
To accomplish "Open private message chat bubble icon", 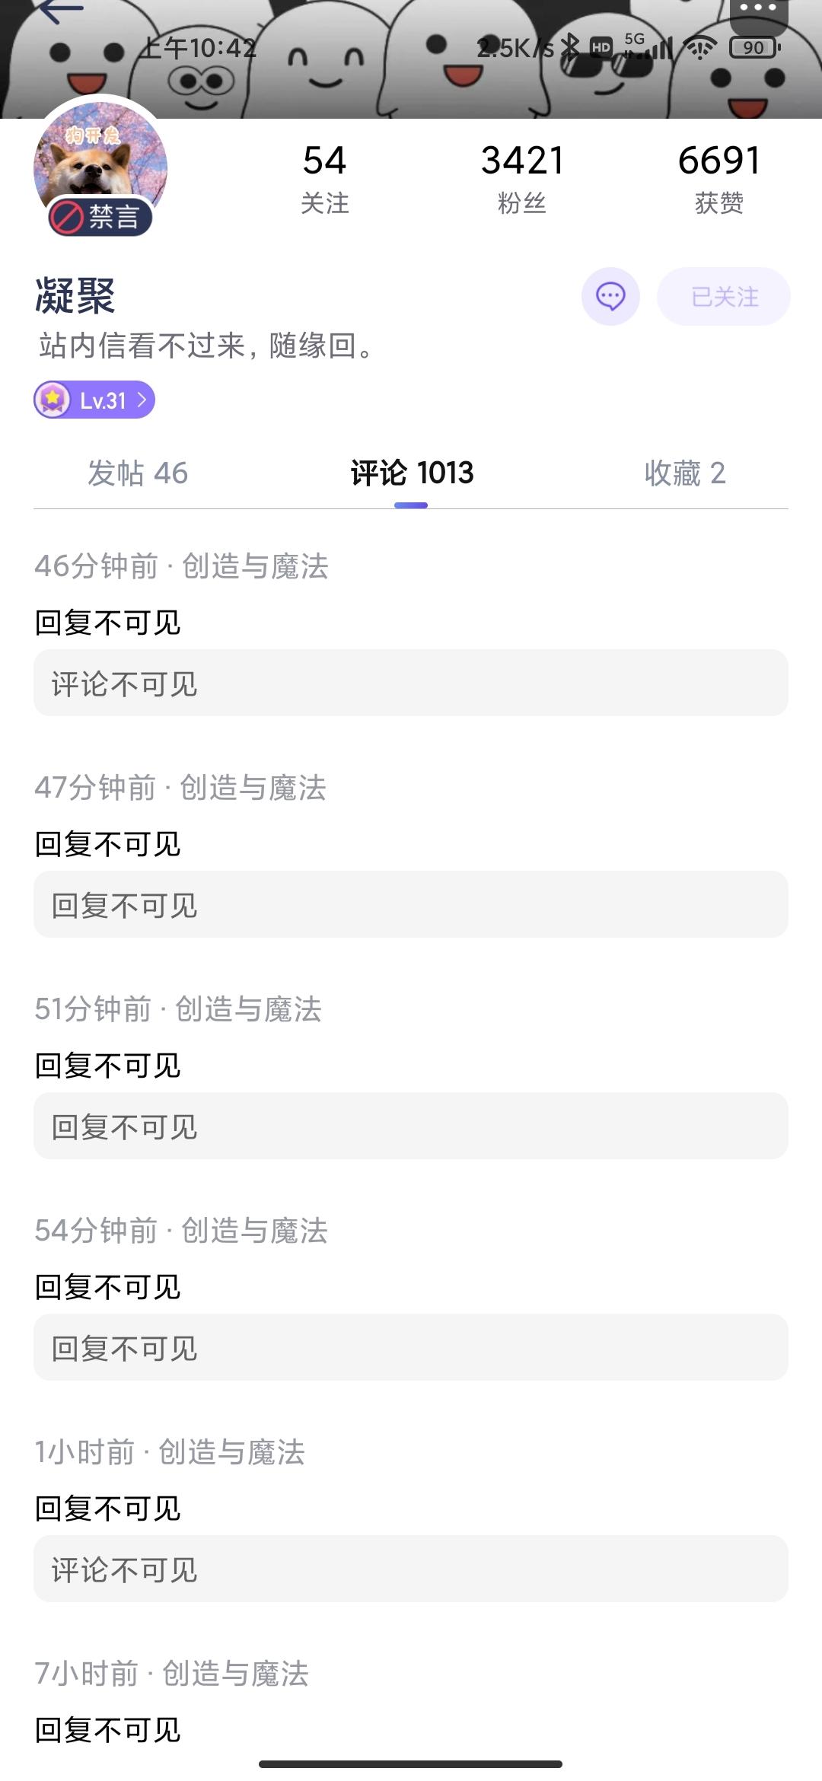I will (x=610, y=296).
